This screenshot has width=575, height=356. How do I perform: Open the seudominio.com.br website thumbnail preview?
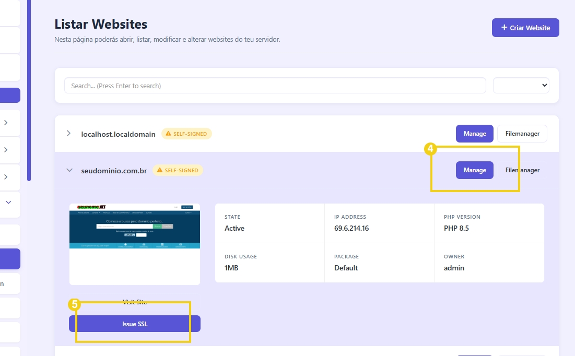(x=134, y=244)
